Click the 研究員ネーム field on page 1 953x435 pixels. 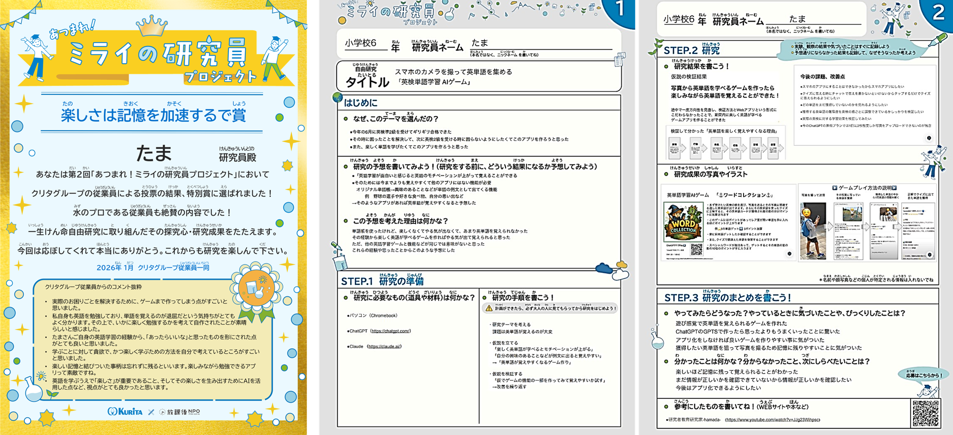tap(541, 44)
